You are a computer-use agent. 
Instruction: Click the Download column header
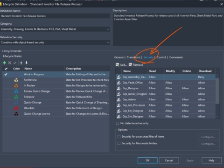click(206, 71)
